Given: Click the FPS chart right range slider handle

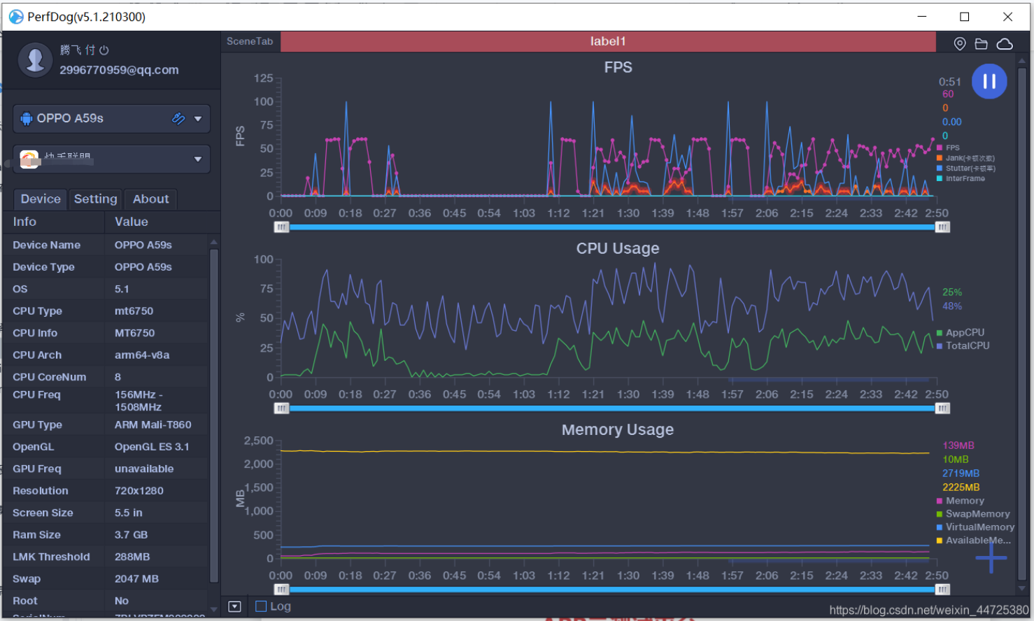Looking at the screenshot, I should click(x=942, y=227).
